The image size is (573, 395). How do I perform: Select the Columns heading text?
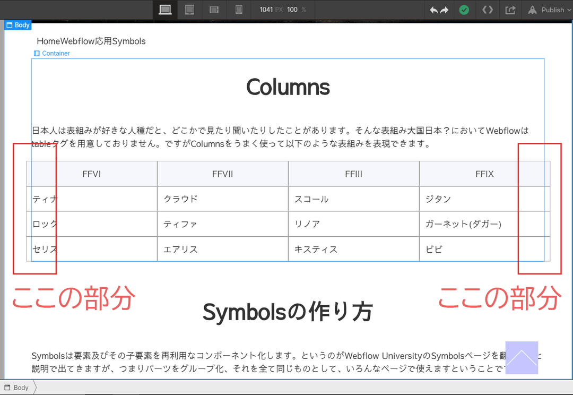coord(288,87)
